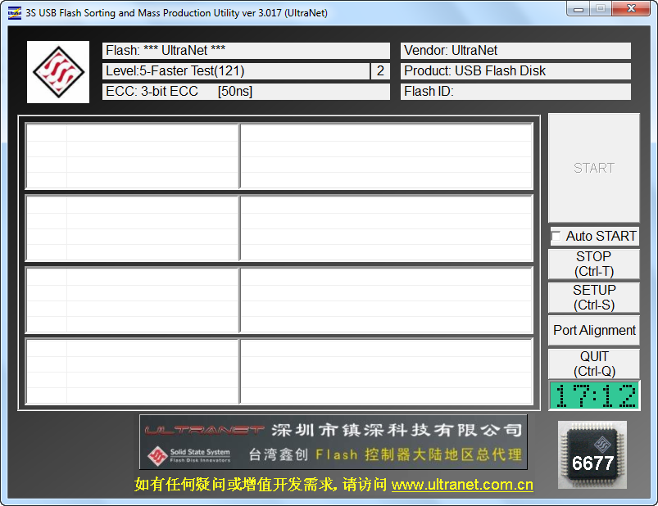The height and width of the screenshot is (506, 658).
Task: Click the Level:5-Faster Test(121) field
Action: click(x=236, y=71)
